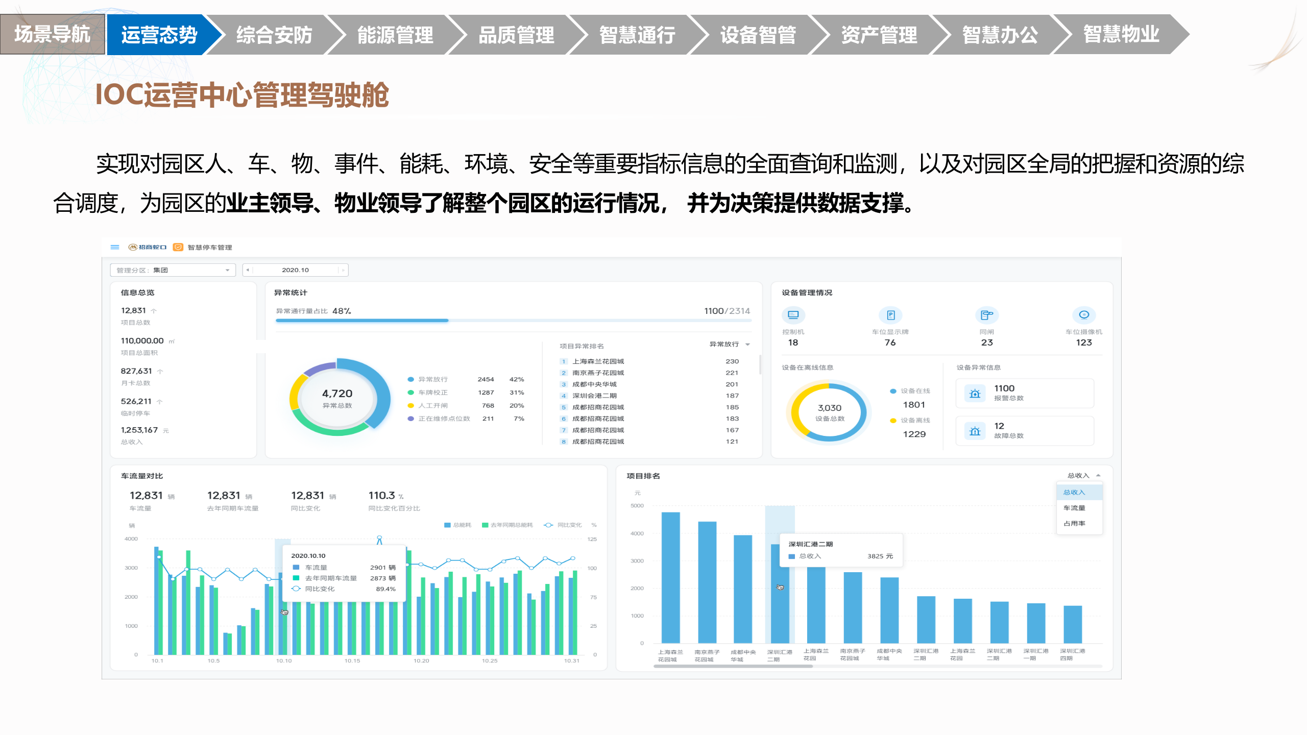1307x735 pixels.
Task: Select the 控制机 device icon
Action: click(793, 315)
